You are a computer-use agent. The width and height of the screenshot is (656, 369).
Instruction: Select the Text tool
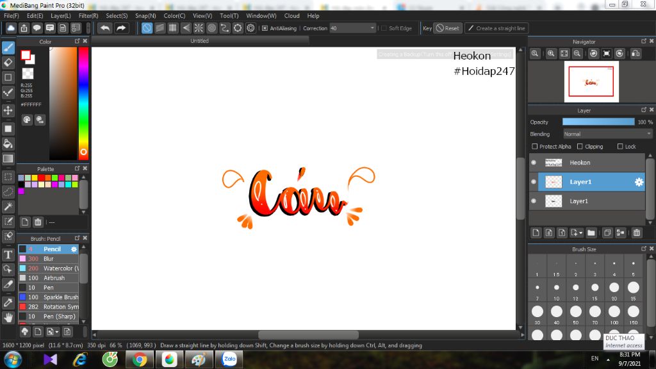pyautogui.click(x=8, y=254)
